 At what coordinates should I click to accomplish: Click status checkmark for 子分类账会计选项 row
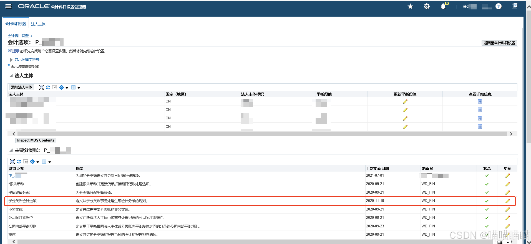(487, 201)
